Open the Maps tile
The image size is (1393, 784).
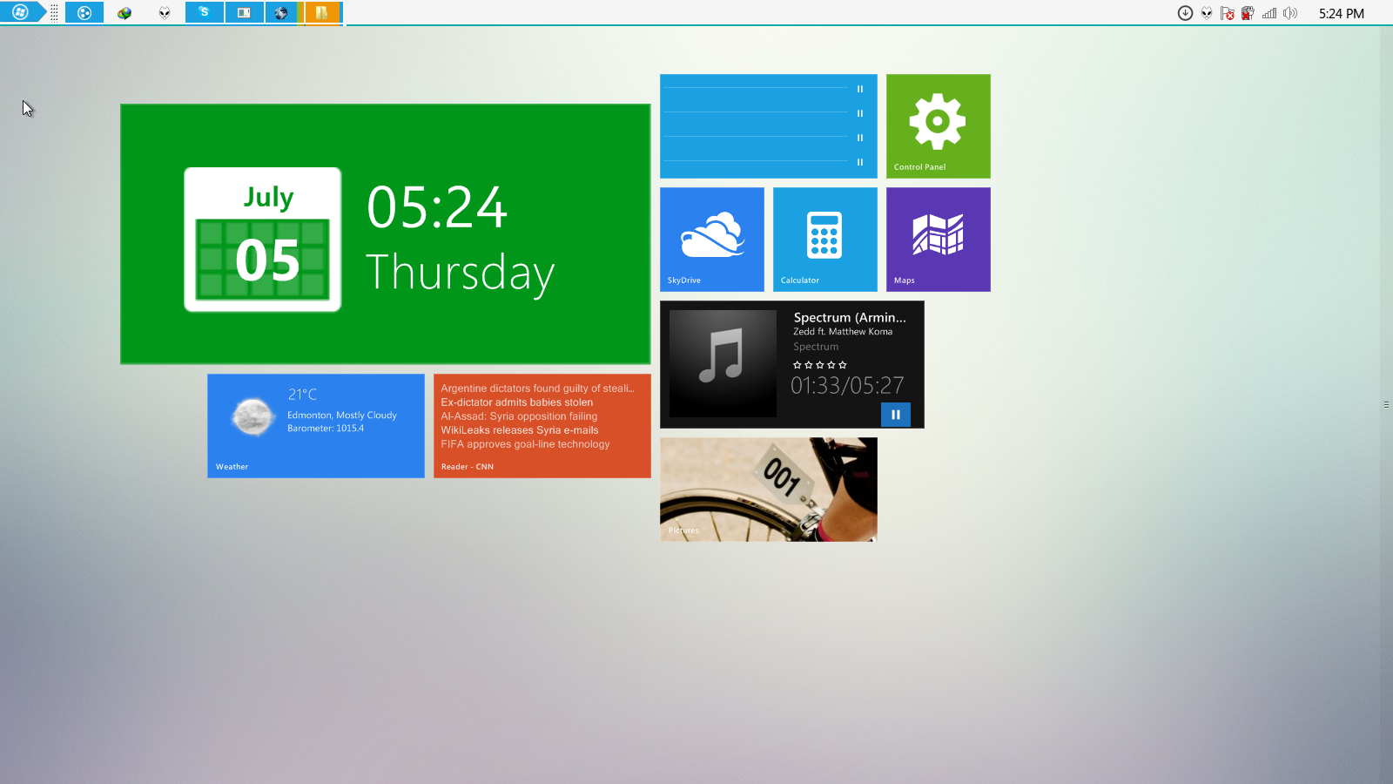[938, 239]
